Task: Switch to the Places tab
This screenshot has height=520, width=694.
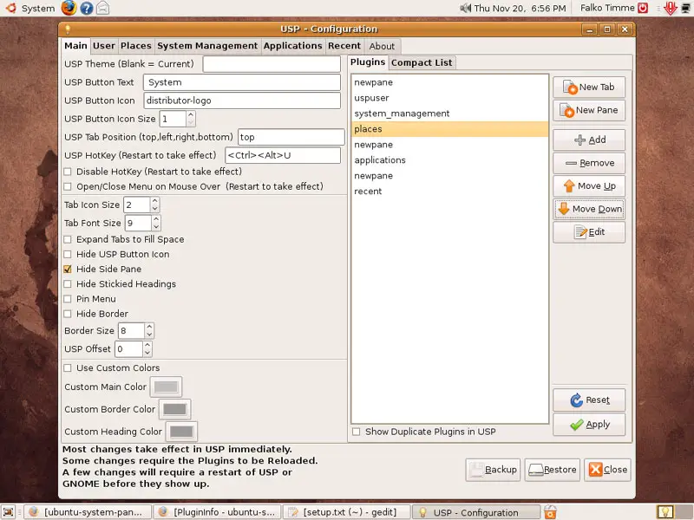Action: pos(136,46)
